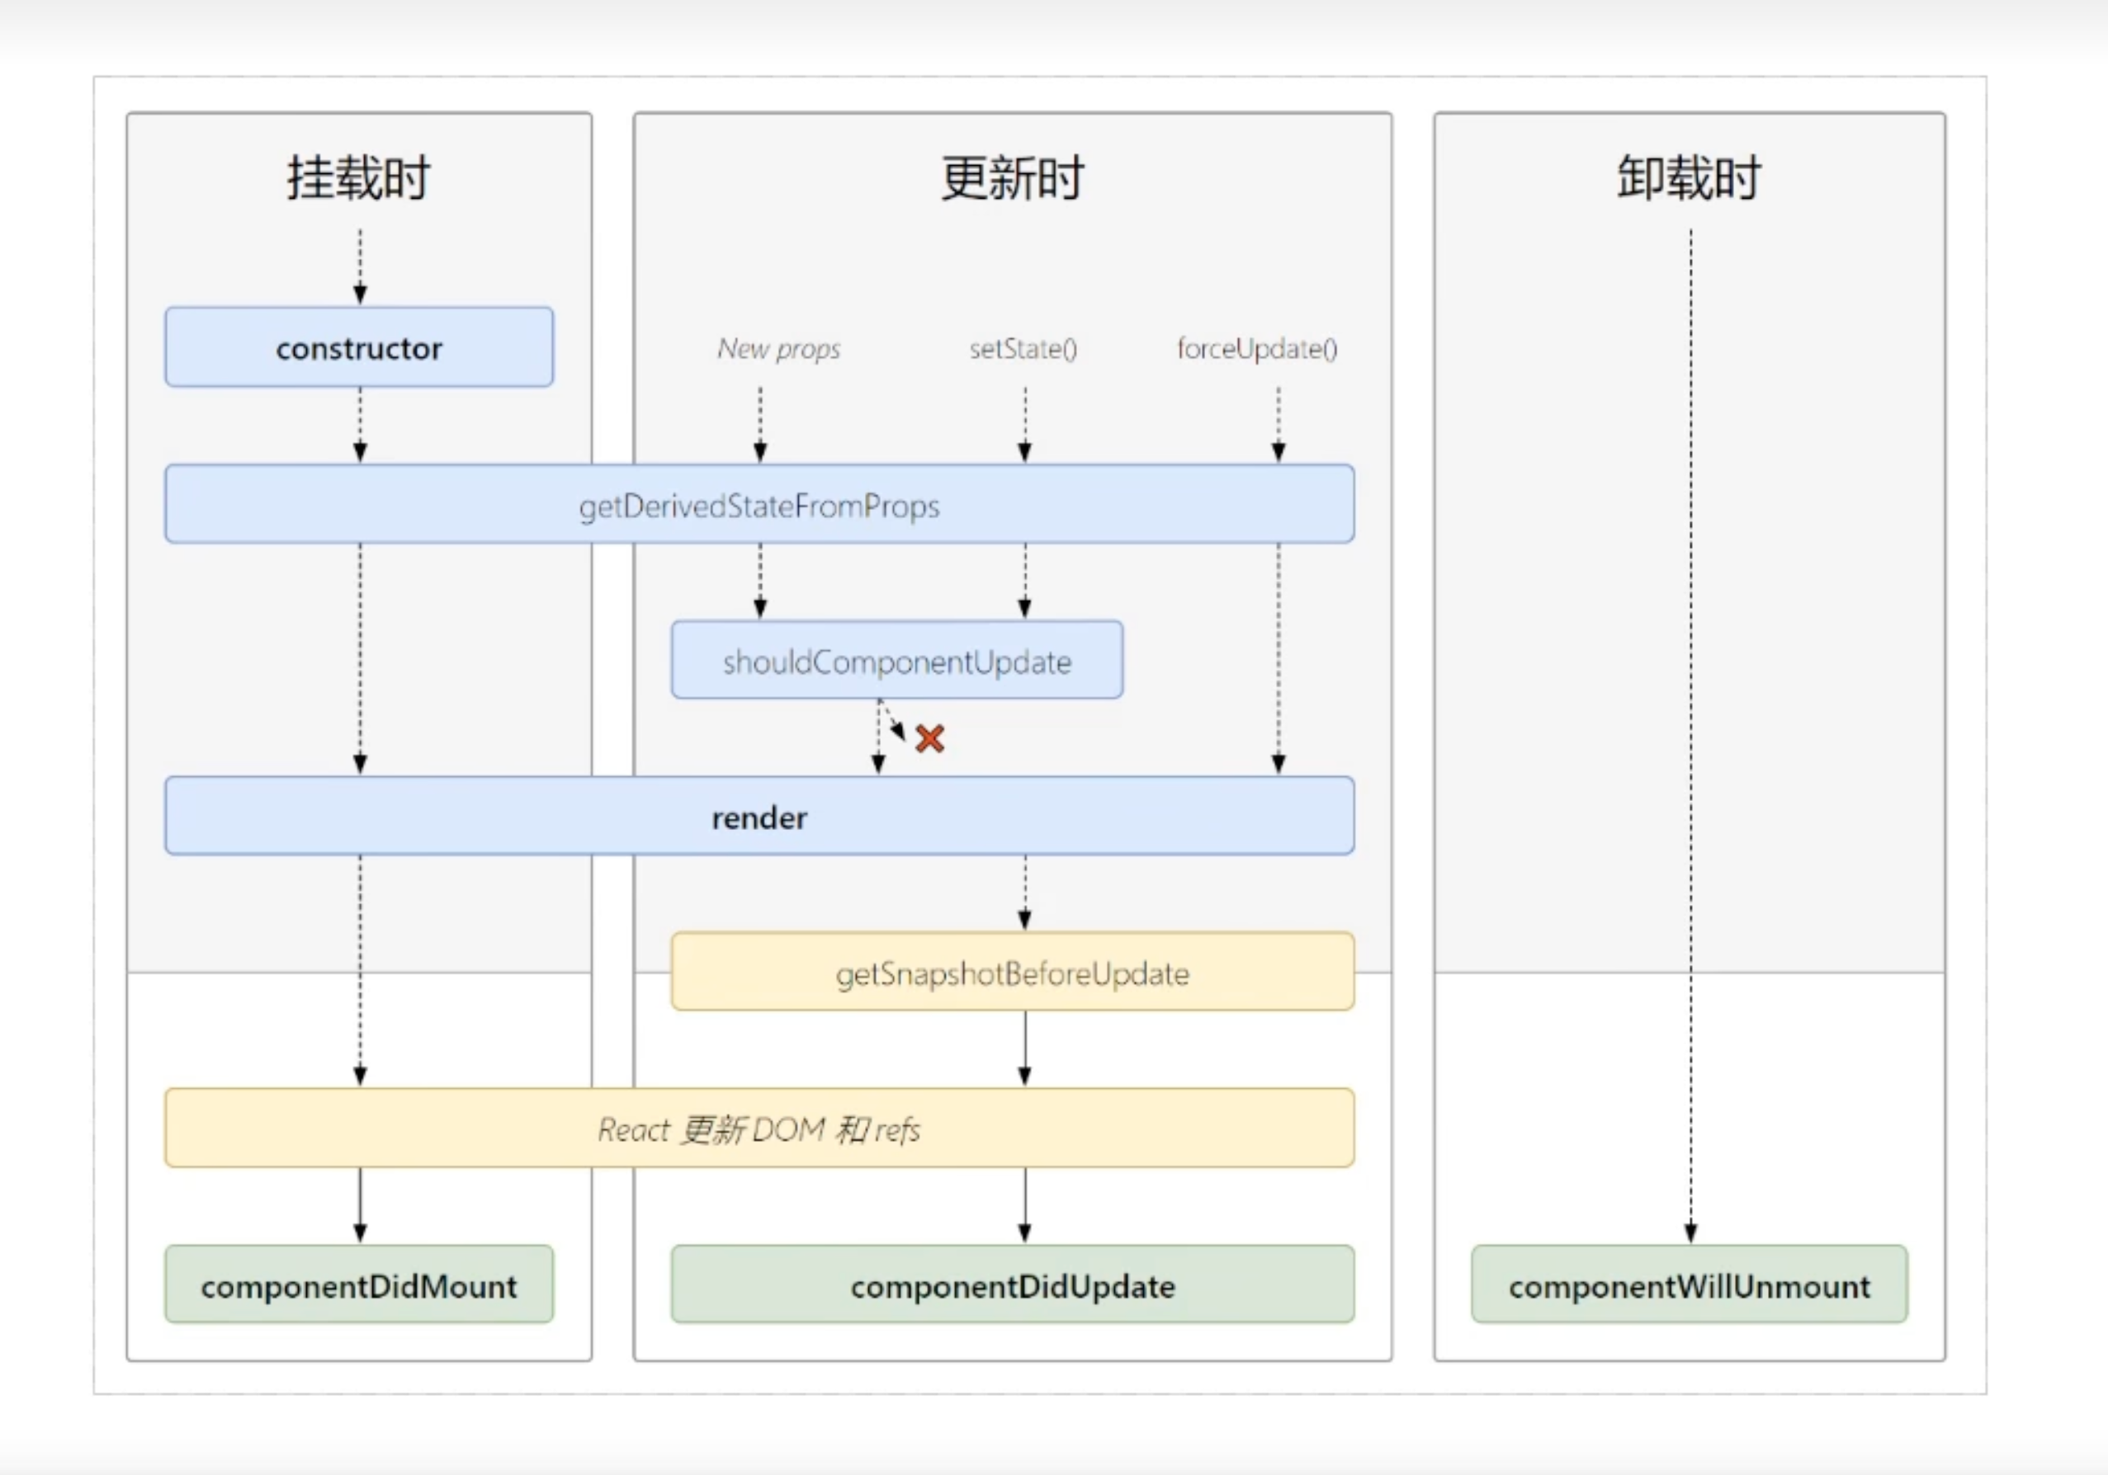Click the 'React 更新 DOM 和 refs' box
Viewport: 2108px width, 1475px height.
(759, 1129)
